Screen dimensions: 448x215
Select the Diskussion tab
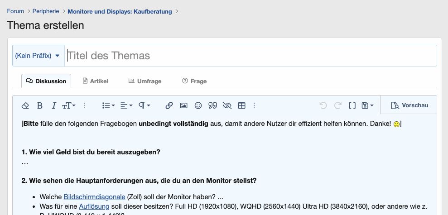pyautogui.click(x=46, y=81)
